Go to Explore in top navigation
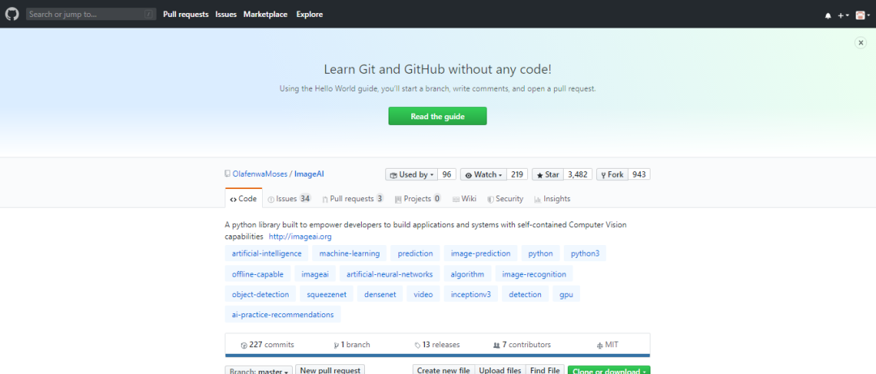The height and width of the screenshot is (374, 876). tap(310, 15)
